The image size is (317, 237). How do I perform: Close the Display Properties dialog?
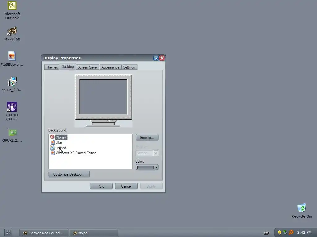pyautogui.click(x=162, y=58)
